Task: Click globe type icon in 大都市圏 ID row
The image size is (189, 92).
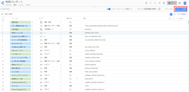Action: pos(41,29)
